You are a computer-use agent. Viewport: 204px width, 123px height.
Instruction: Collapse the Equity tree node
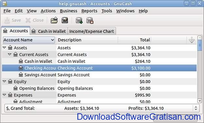tap(4, 81)
